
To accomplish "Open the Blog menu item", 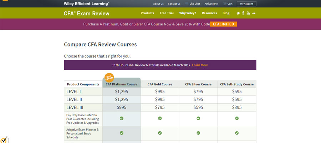I will click(x=226, y=13).
